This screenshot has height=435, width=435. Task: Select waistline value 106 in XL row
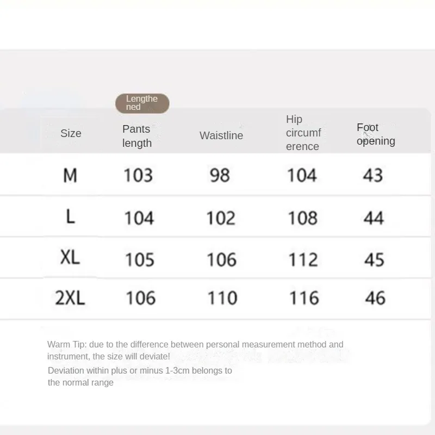point(221,259)
